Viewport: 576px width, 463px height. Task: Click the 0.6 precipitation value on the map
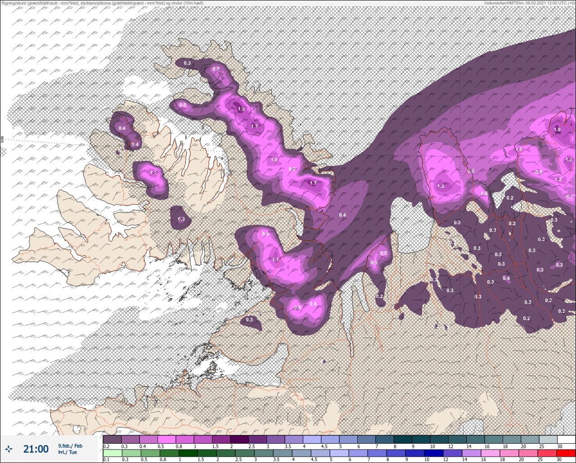265,234
